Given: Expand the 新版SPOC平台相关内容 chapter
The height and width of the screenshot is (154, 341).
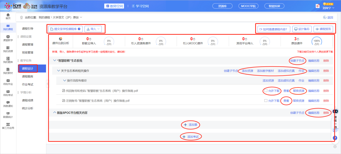Looking at the screenshot, I should pos(54,113).
